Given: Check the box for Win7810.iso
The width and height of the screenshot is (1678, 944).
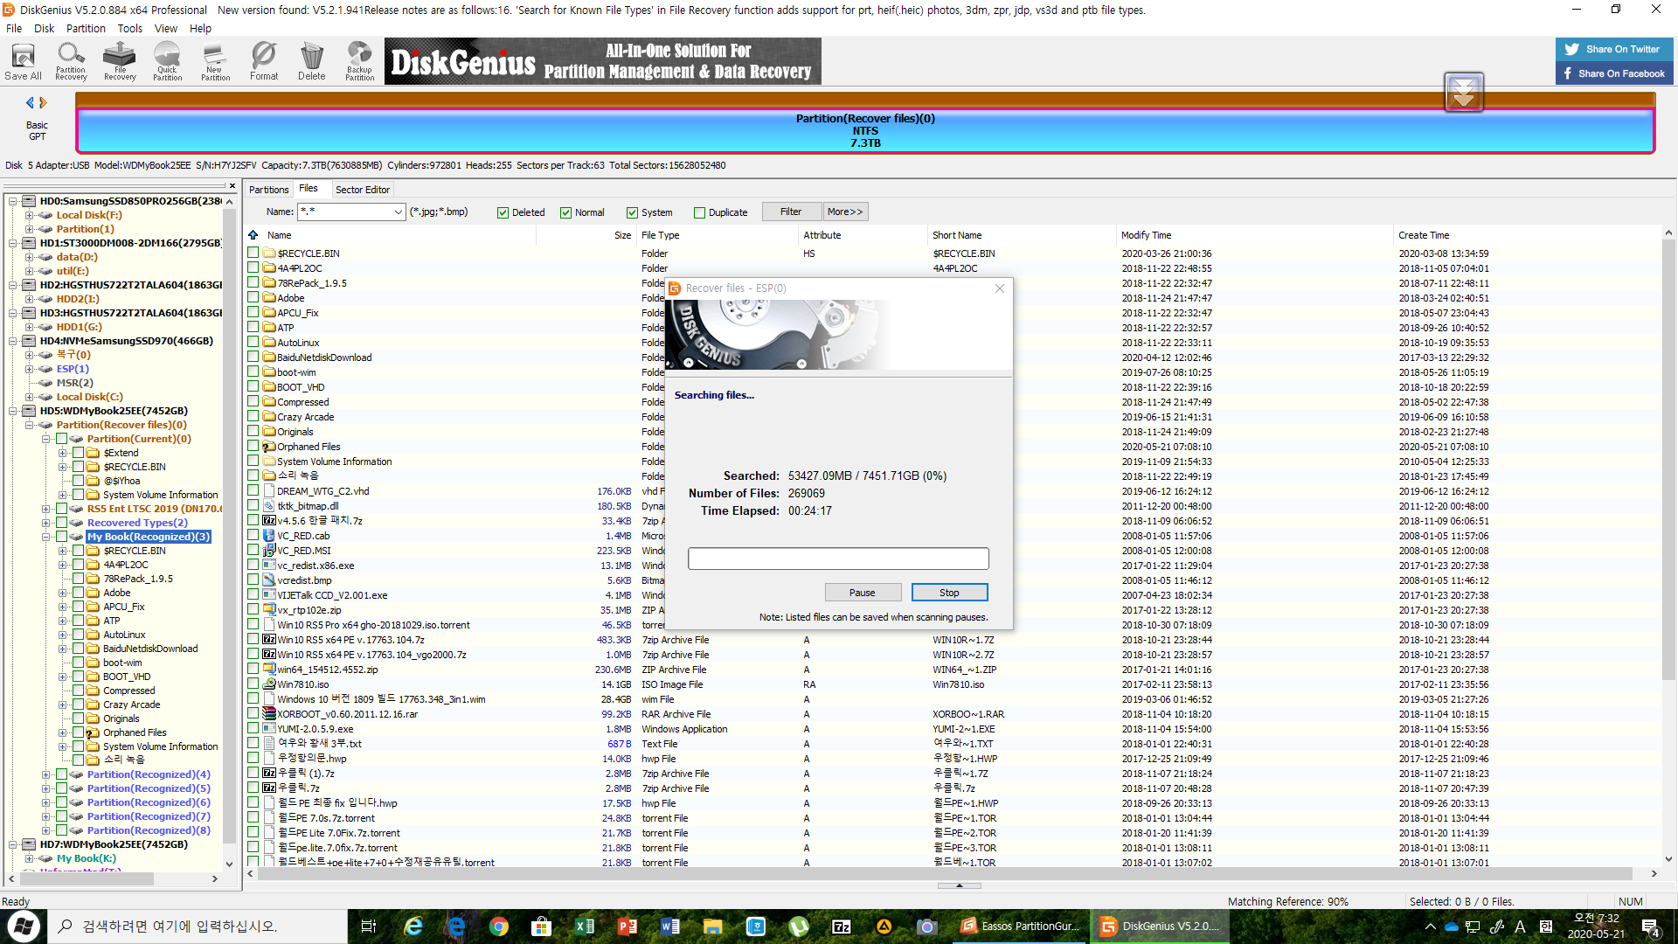Looking at the screenshot, I should coord(253,684).
